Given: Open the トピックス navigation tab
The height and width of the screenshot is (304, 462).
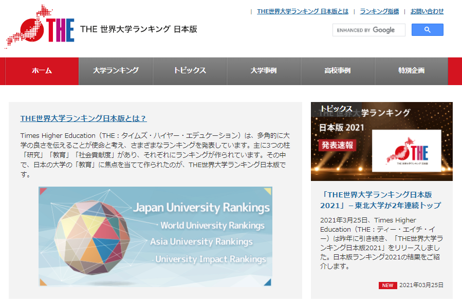Looking at the screenshot, I should point(190,71).
